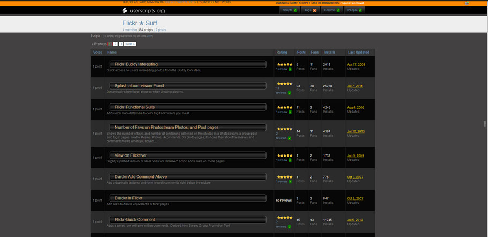Click the Oct 8, 2007 updated date
Viewport: 488px width, 237px height.
(355, 199)
